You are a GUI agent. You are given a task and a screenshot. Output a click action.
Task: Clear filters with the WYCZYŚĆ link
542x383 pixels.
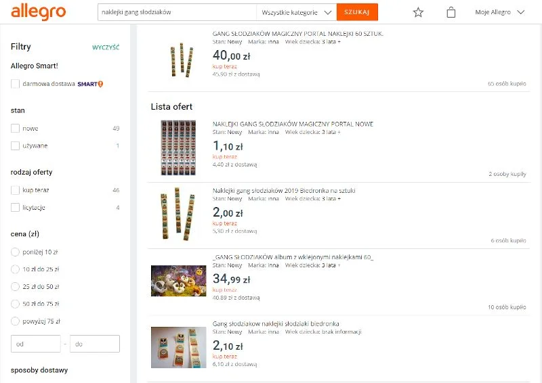click(106, 47)
